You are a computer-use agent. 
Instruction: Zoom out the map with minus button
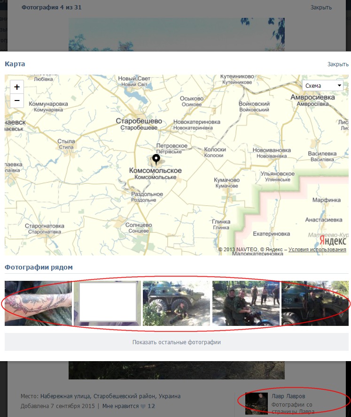17,100
